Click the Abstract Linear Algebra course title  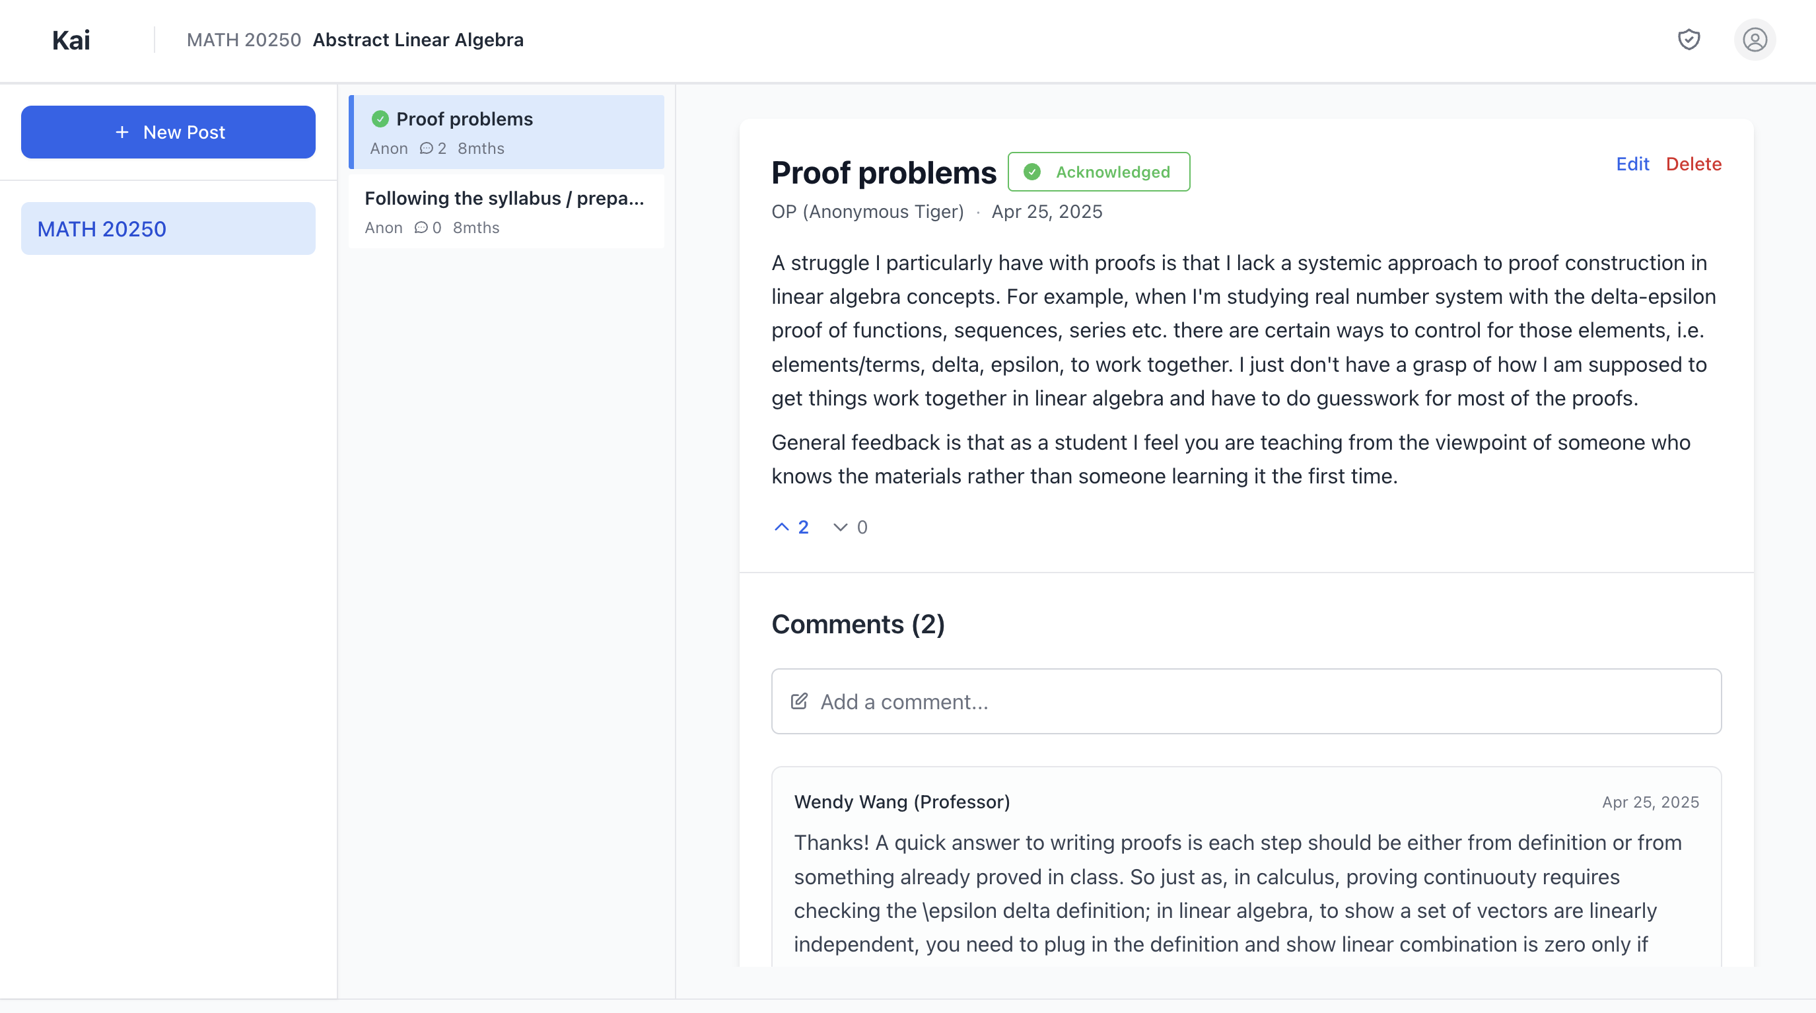click(x=418, y=40)
